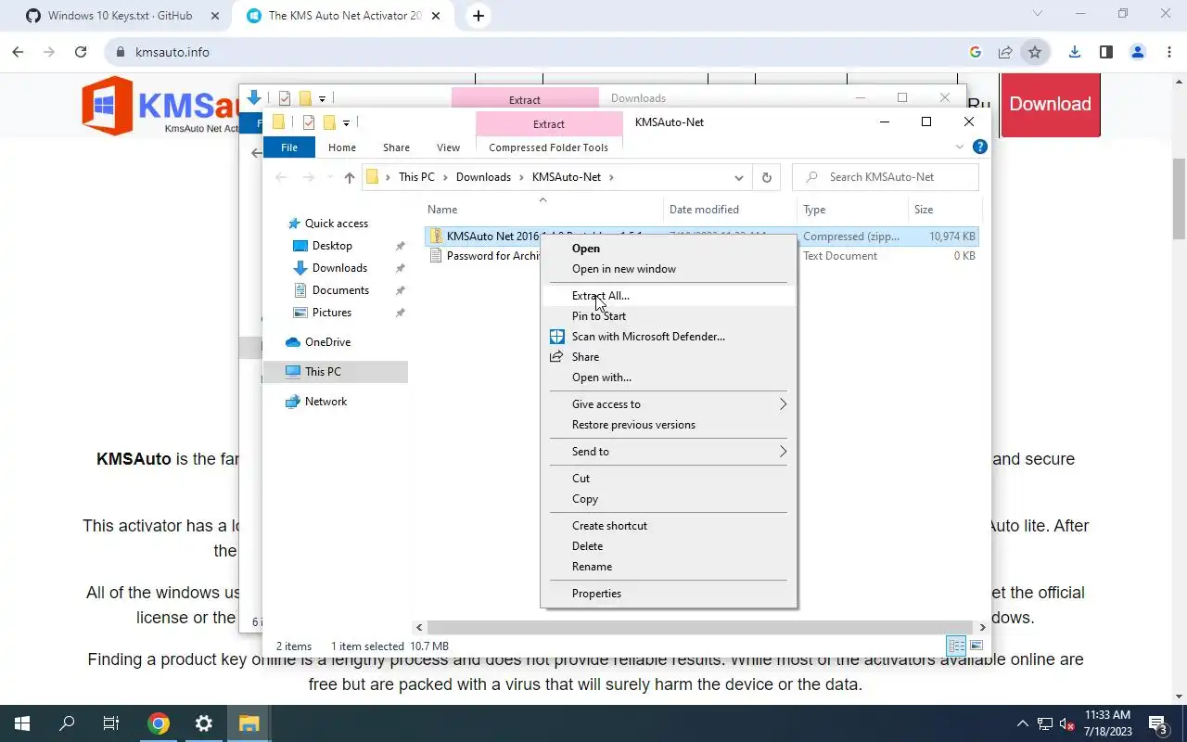Open a new Chrome tab
1187x742 pixels.
click(479, 15)
